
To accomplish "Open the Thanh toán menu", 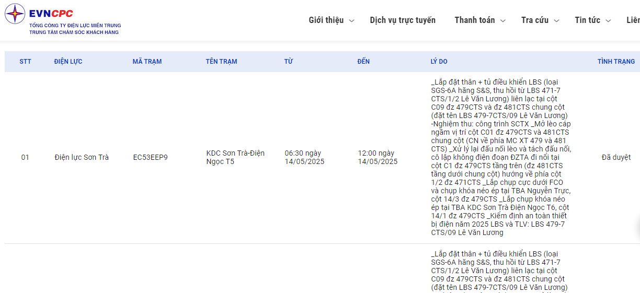I will tap(474, 20).
